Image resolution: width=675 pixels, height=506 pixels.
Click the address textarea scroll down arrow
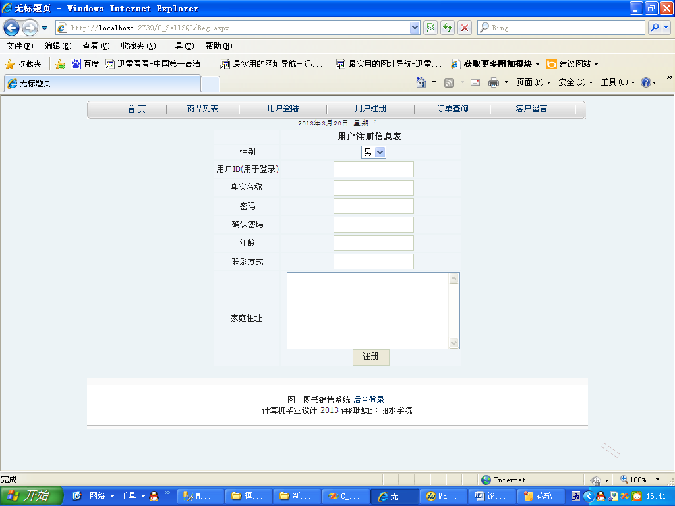(454, 343)
